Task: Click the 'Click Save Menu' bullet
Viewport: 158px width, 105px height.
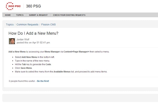Action: click(x=24, y=68)
